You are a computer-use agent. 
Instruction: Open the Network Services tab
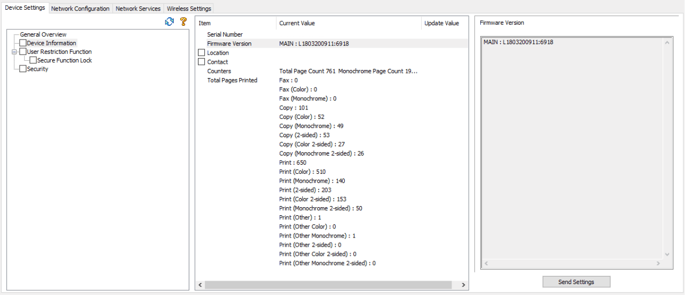coord(138,9)
